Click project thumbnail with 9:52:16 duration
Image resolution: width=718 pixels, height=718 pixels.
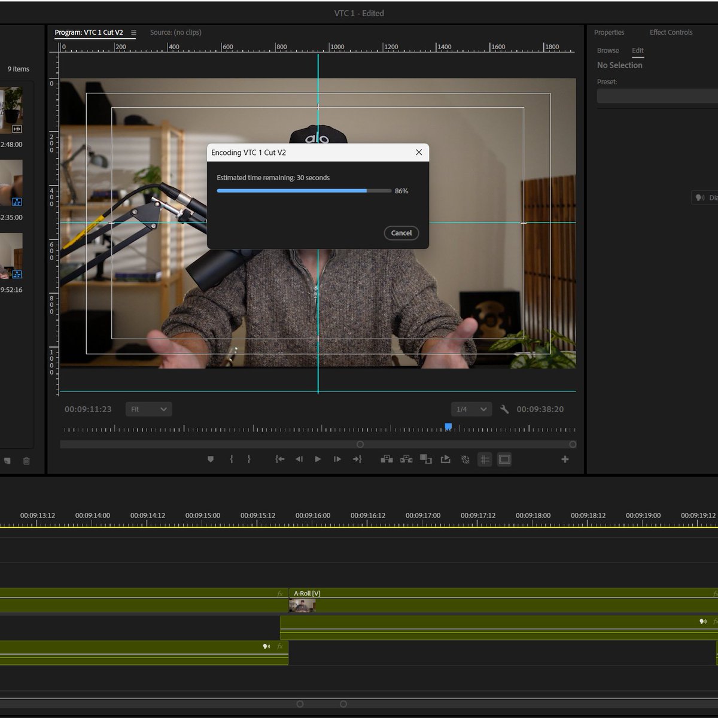click(11, 256)
